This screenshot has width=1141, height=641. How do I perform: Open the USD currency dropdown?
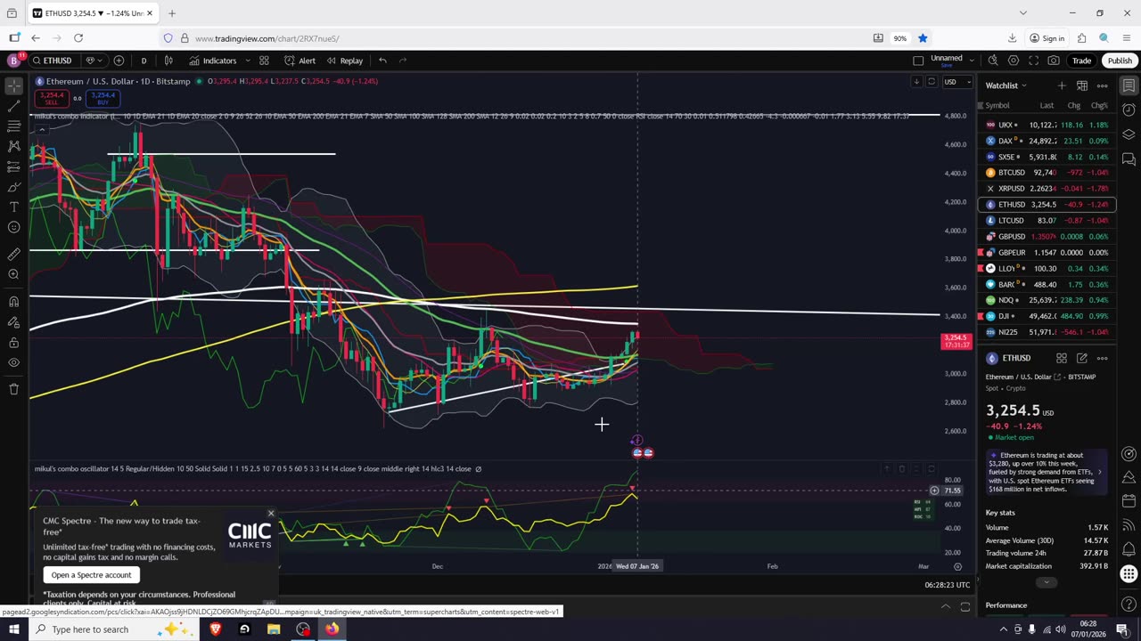tap(956, 82)
